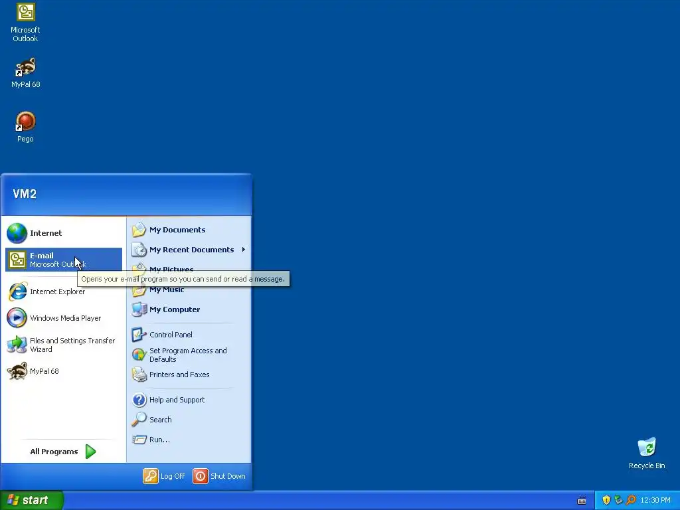Click the Files and Settings Transfer Wizard icon
This screenshot has width=680, height=510.
click(17, 345)
